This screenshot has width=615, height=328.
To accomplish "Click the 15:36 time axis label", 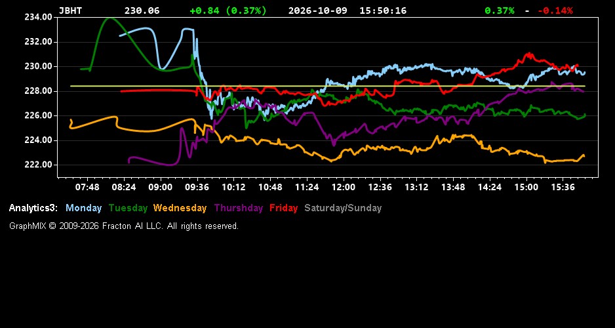I will (x=563, y=187).
